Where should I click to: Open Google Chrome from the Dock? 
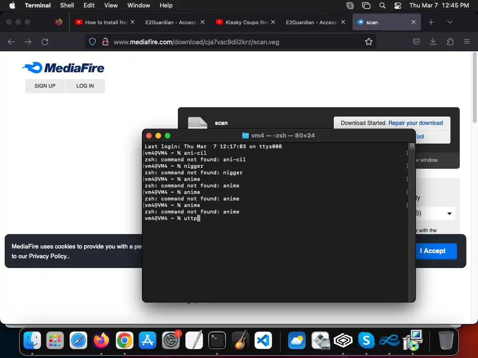coord(124,340)
